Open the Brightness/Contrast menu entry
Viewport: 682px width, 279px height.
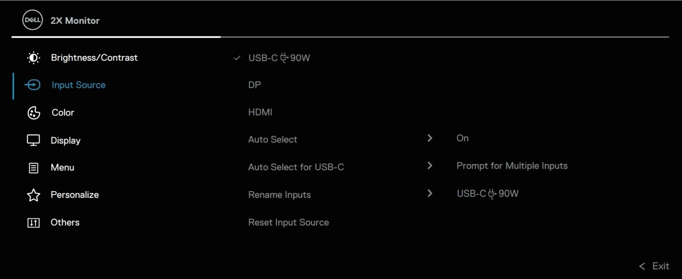[94, 57]
